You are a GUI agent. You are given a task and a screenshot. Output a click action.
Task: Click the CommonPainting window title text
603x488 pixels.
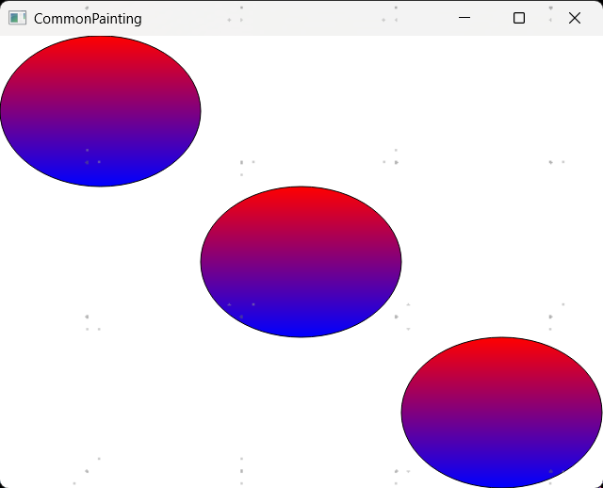(88, 19)
